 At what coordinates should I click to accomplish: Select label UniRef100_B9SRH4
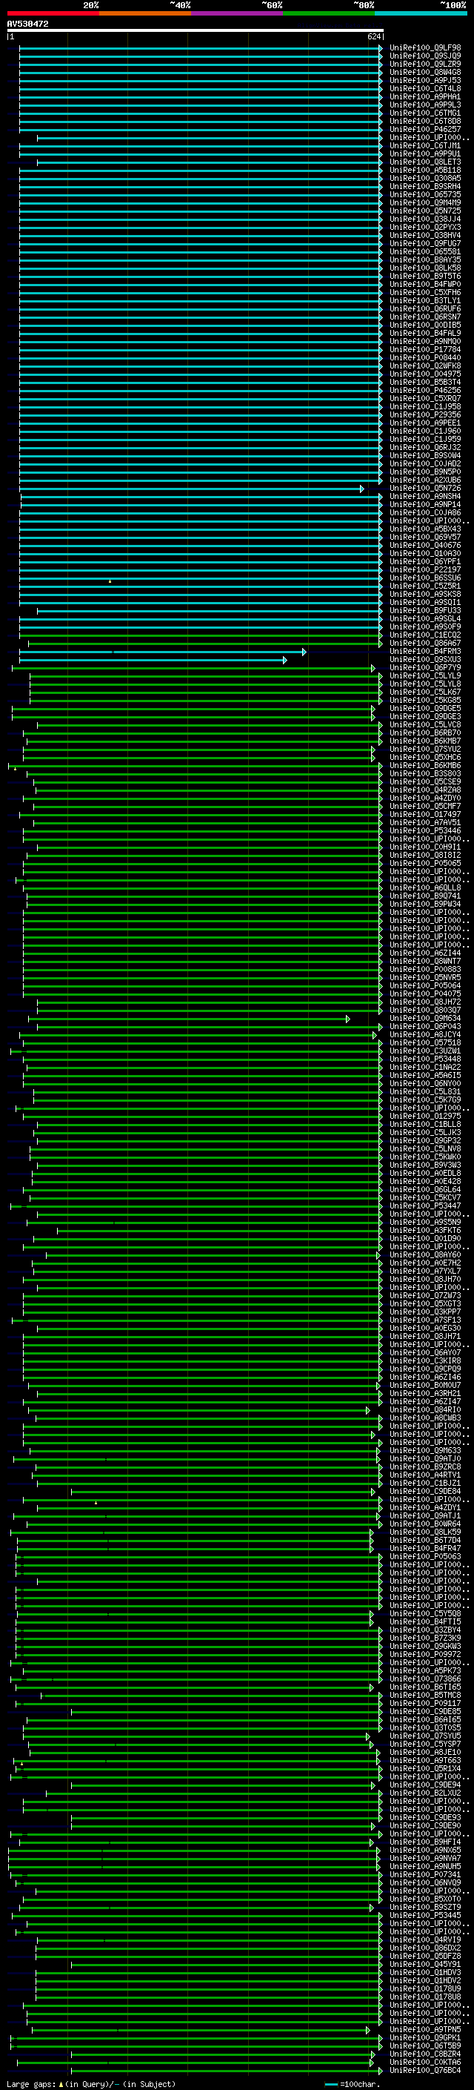(425, 187)
